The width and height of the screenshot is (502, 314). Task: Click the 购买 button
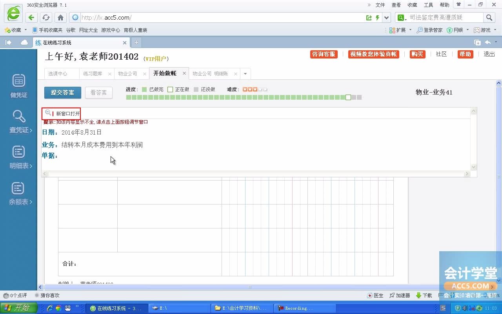click(x=417, y=54)
